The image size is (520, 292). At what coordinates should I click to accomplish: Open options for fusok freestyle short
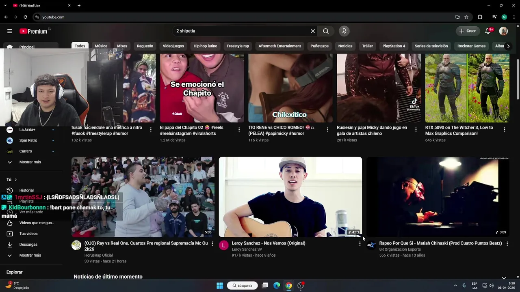151,130
